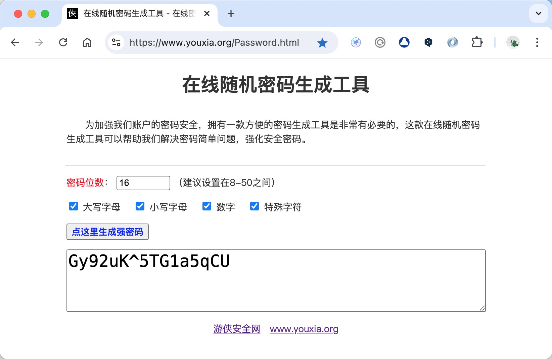Toggle the 特殊字符 checkbox
552x359 pixels.
[255, 206]
